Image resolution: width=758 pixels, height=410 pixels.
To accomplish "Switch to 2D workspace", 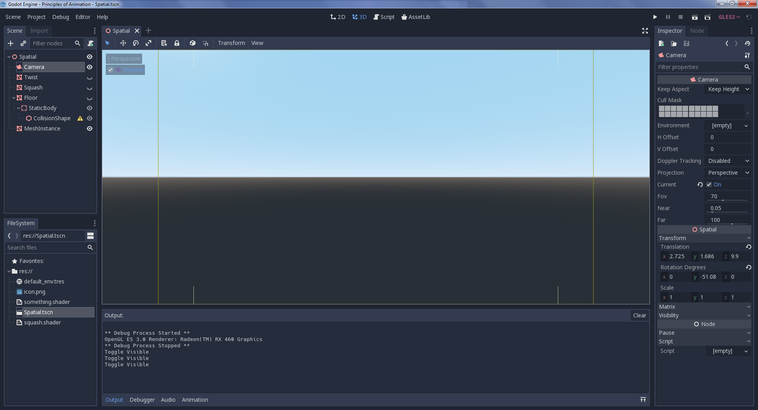I will pos(338,17).
